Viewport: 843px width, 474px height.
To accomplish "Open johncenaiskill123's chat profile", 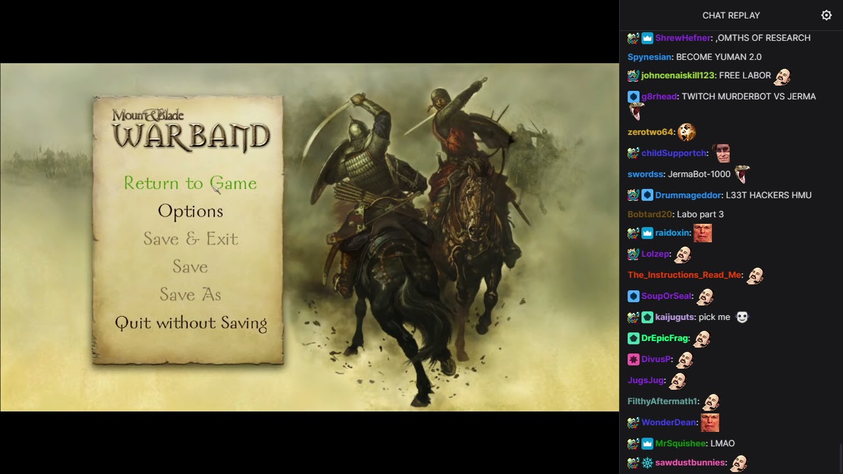I will coord(678,76).
